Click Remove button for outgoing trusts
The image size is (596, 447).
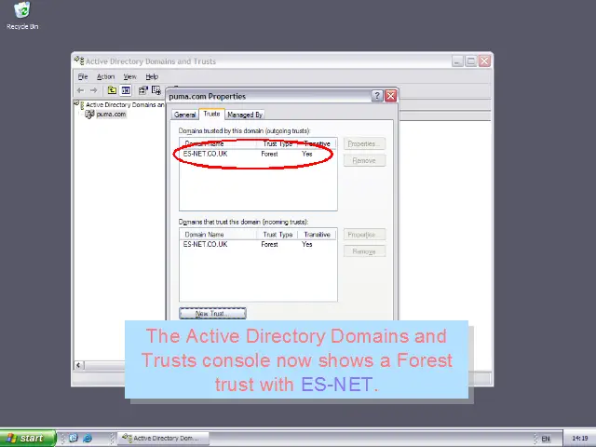point(364,160)
